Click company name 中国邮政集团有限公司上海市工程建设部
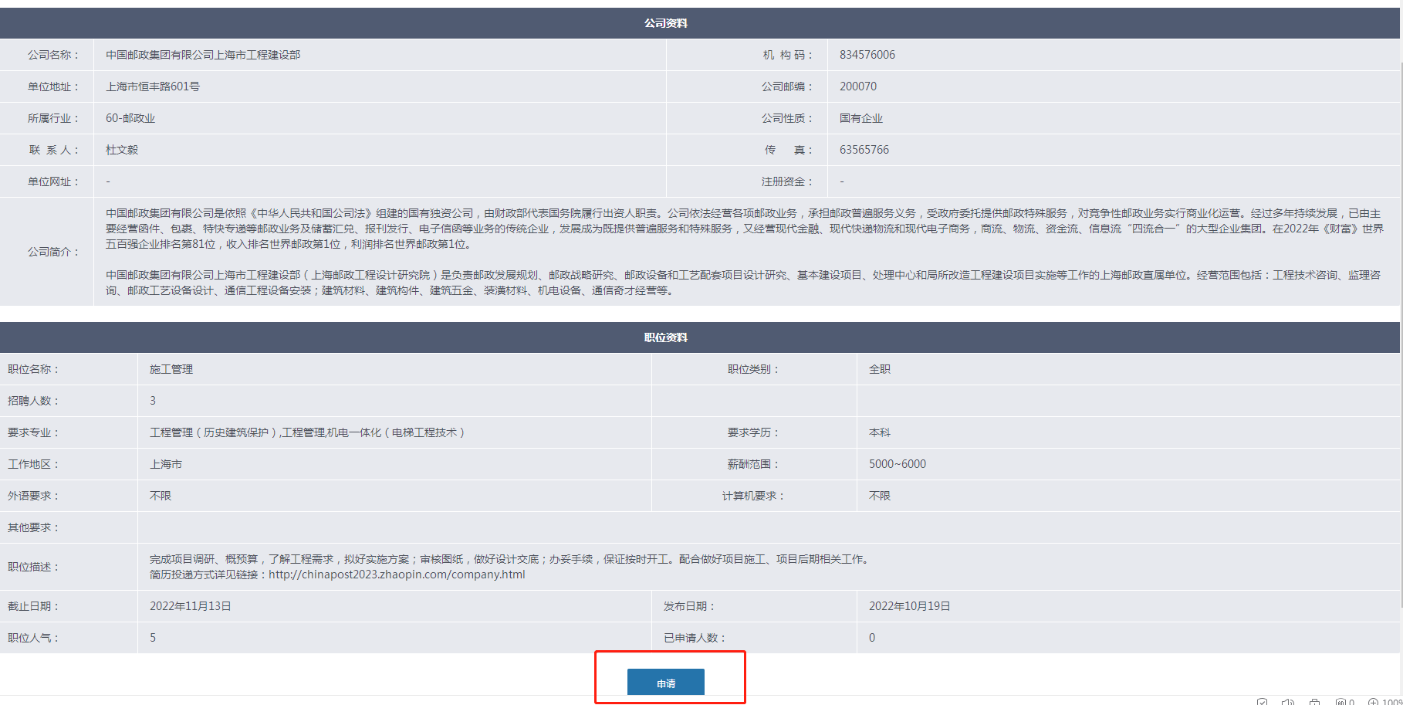The image size is (1403, 705). click(203, 55)
